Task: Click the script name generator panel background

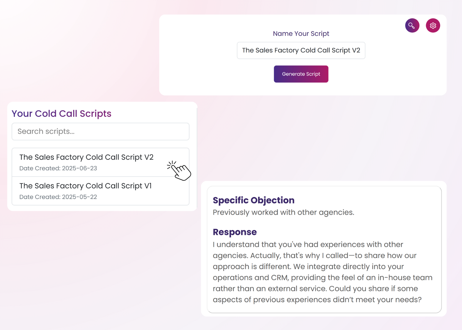Action: (303, 55)
